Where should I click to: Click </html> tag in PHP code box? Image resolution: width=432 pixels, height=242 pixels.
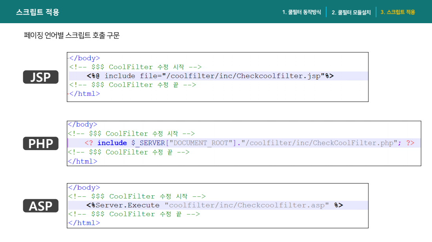click(82, 161)
